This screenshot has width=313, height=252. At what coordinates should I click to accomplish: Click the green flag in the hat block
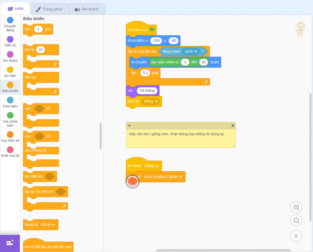pyautogui.click(x=152, y=30)
